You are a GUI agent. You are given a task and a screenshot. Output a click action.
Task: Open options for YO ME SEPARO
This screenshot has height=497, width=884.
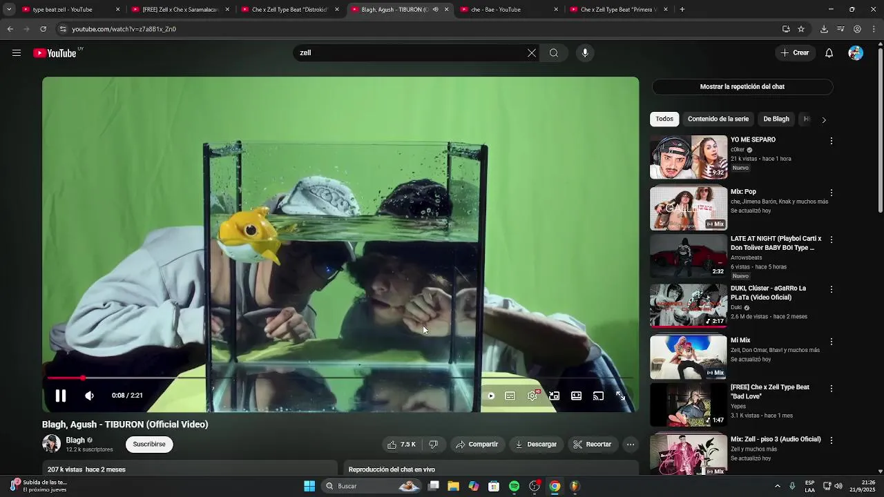(x=832, y=141)
